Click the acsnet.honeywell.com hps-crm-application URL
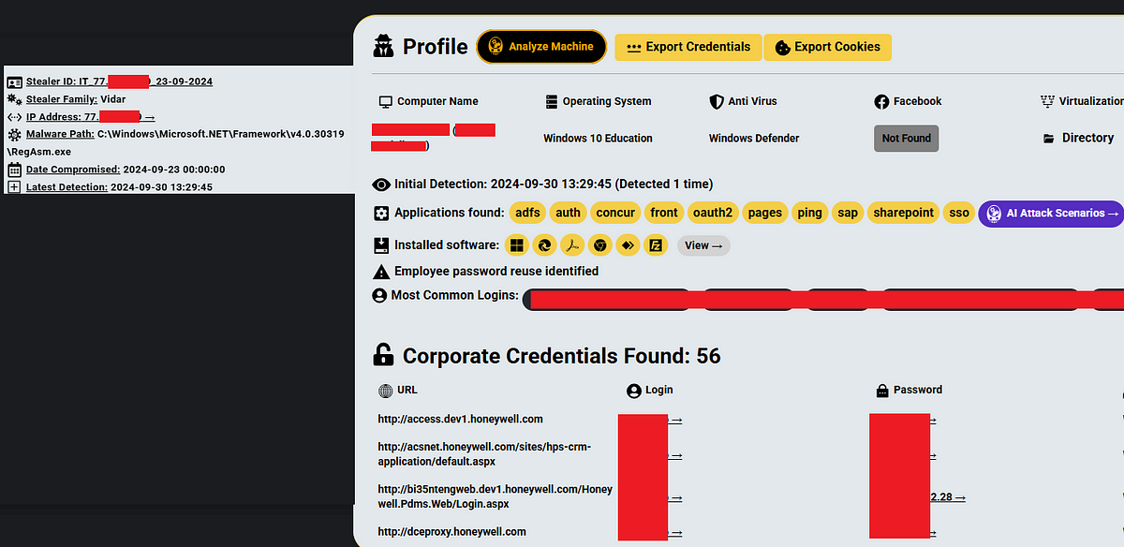The width and height of the screenshot is (1124, 547). click(x=484, y=454)
